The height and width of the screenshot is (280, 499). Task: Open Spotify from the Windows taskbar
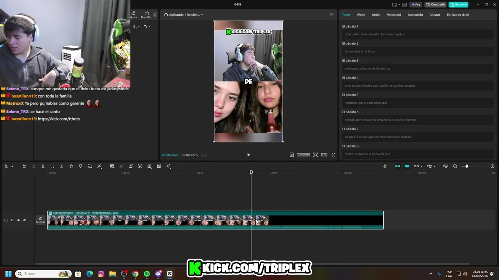147,274
